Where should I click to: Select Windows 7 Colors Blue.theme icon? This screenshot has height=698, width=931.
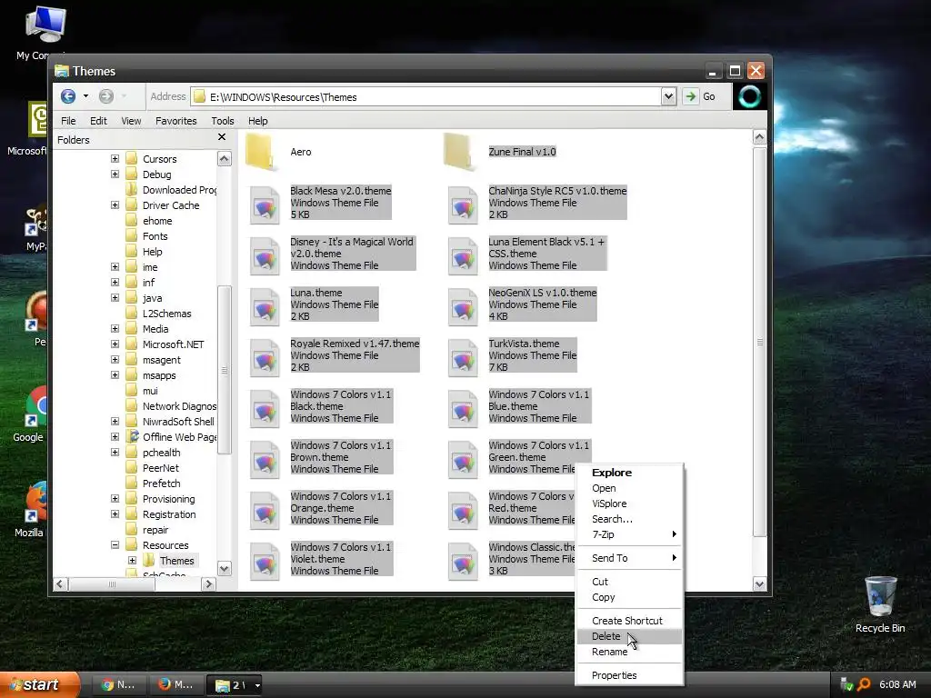463,409
